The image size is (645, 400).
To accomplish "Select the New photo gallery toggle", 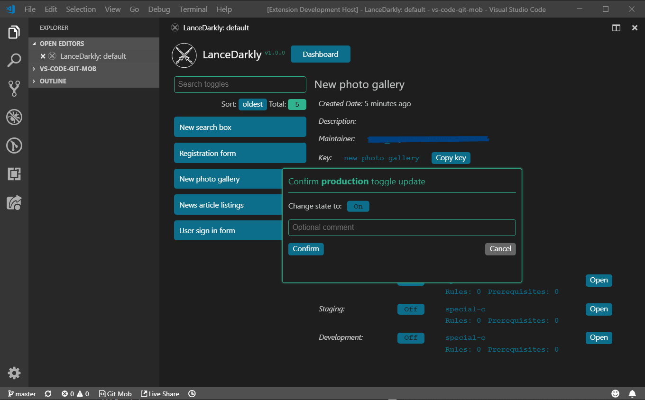I will pyautogui.click(x=228, y=179).
